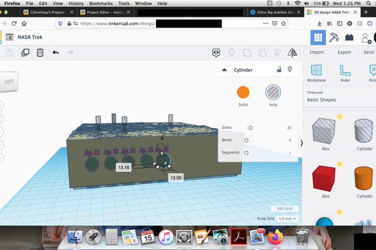Delete selection with trash icon
The image size is (376, 250).
[40, 52]
